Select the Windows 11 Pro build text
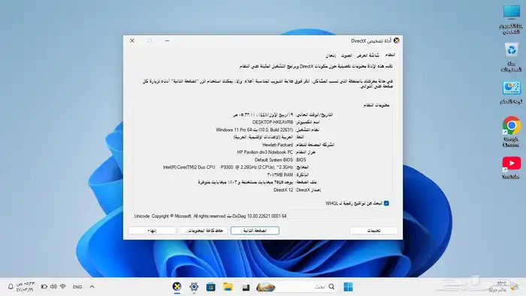 [x=254, y=130]
